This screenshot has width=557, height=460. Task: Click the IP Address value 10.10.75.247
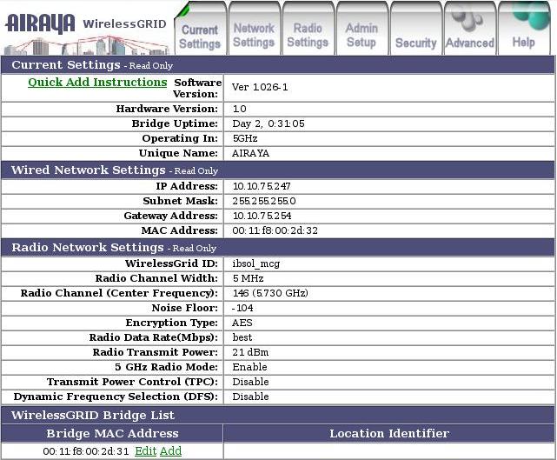[x=262, y=186]
